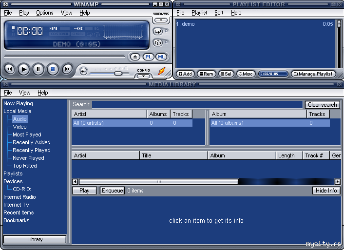This screenshot has height=250, width=344.
Task: Click the Clear search button
Action: click(322, 105)
